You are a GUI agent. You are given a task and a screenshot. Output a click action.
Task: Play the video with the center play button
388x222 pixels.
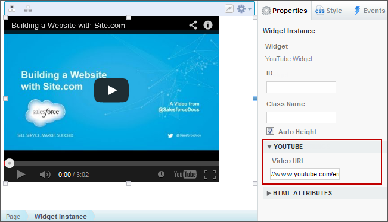111,90
